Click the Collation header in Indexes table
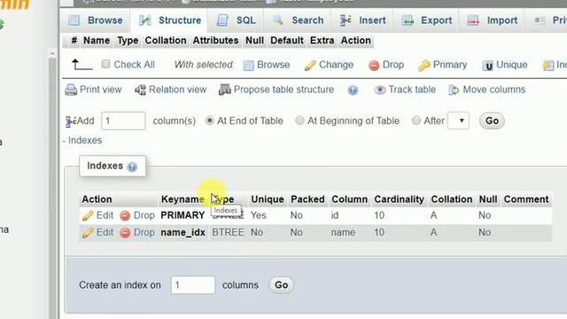This screenshot has width=567, height=319. [451, 199]
